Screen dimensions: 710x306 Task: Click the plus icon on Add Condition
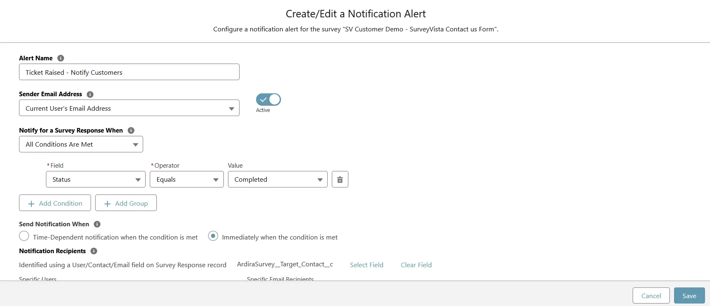click(31, 204)
